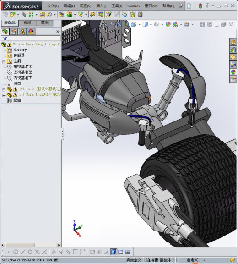Click the Zoom to Area icon
The width and height of the screenshot is (238, 264).
(112, 25)
